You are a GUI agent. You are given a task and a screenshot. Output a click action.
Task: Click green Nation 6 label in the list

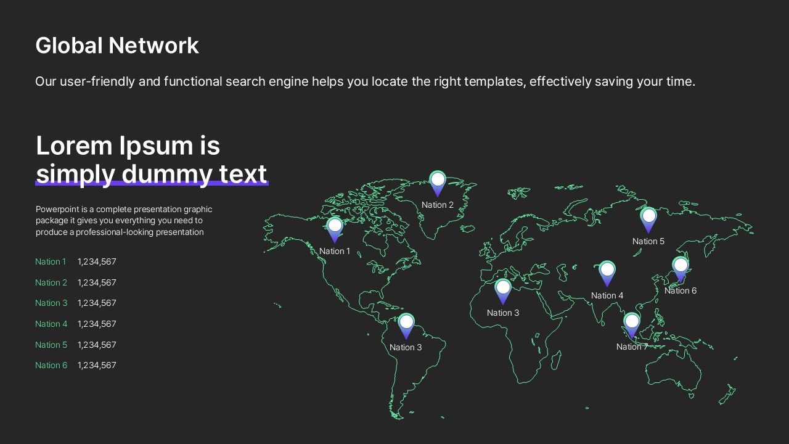point(51,365)
